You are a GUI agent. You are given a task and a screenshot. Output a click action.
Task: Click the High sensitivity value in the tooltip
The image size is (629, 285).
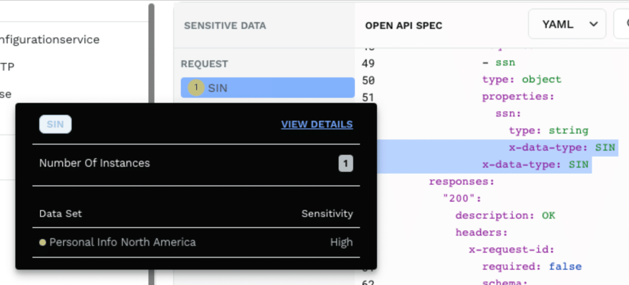(x=341, y=242)
